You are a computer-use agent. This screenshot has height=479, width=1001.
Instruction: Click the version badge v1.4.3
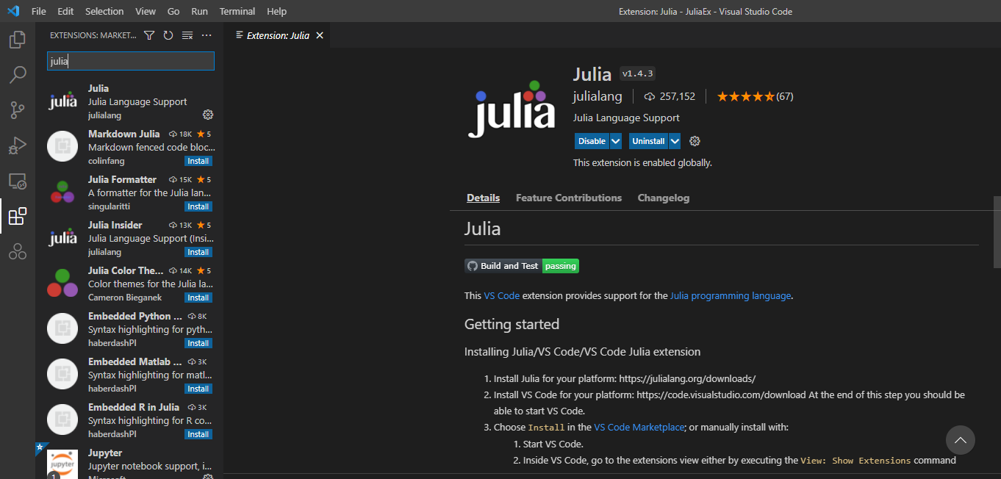pyautogui.click(x=637, y=73)
